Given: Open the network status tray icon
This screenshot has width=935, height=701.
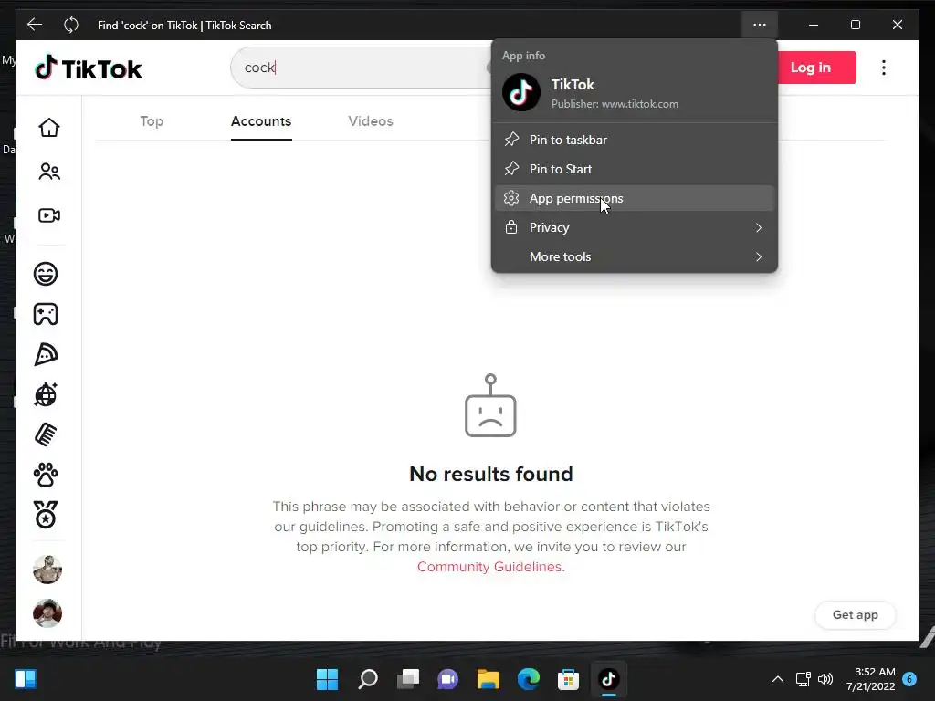Looking at the screenshot, I should coord(804,679).
